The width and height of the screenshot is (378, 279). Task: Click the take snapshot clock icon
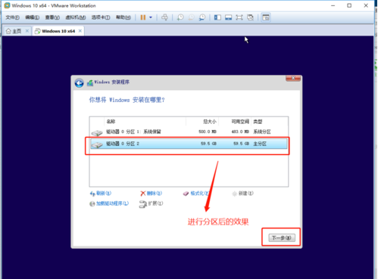tap(180, 17)
